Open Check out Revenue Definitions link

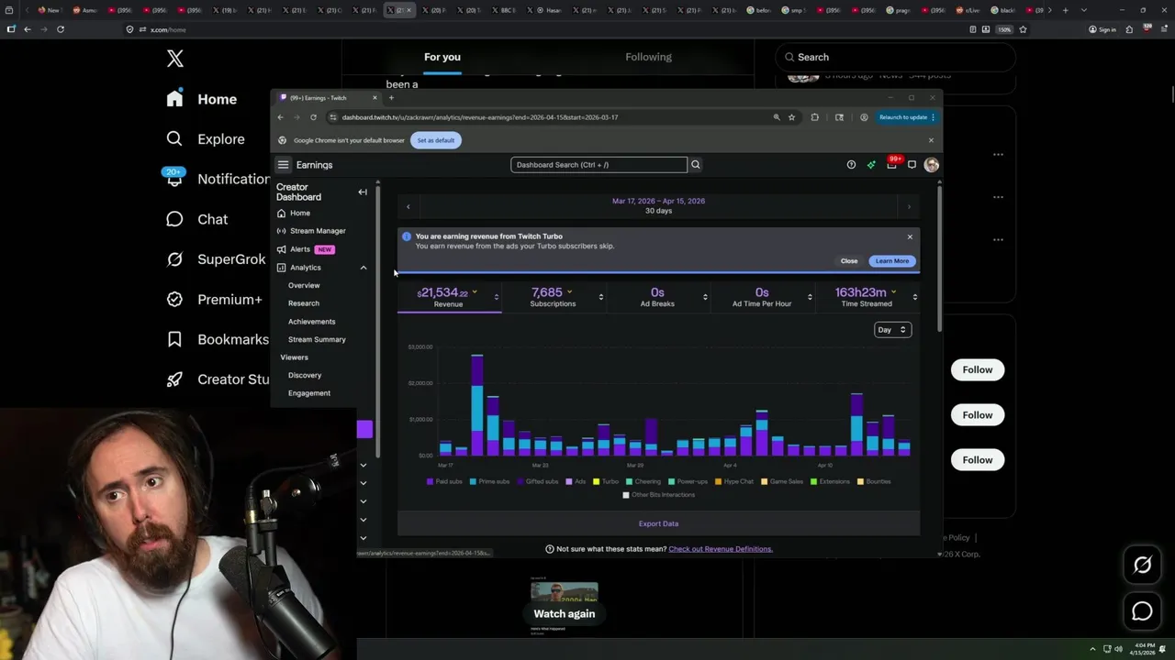click(721, 549)
